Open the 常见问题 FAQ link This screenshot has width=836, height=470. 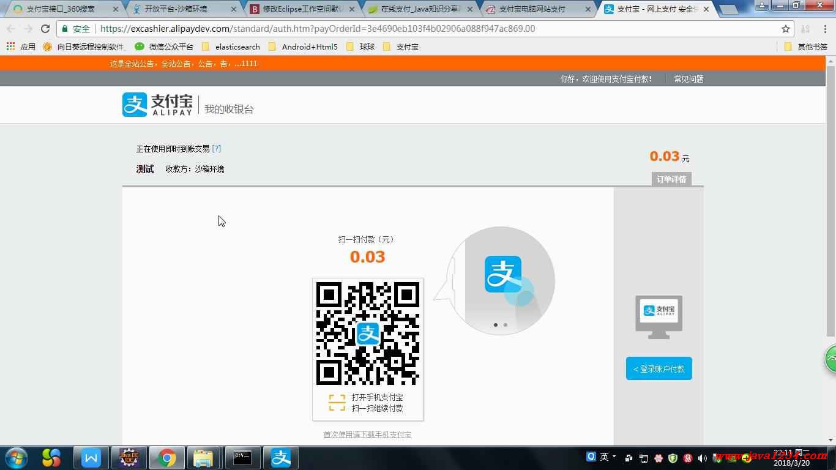click(x=689, y=79)
